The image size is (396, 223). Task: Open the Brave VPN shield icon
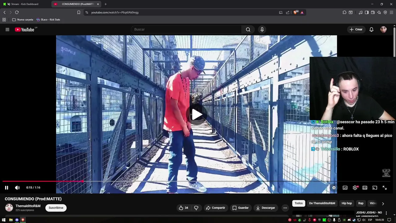[x=385, y=12]
